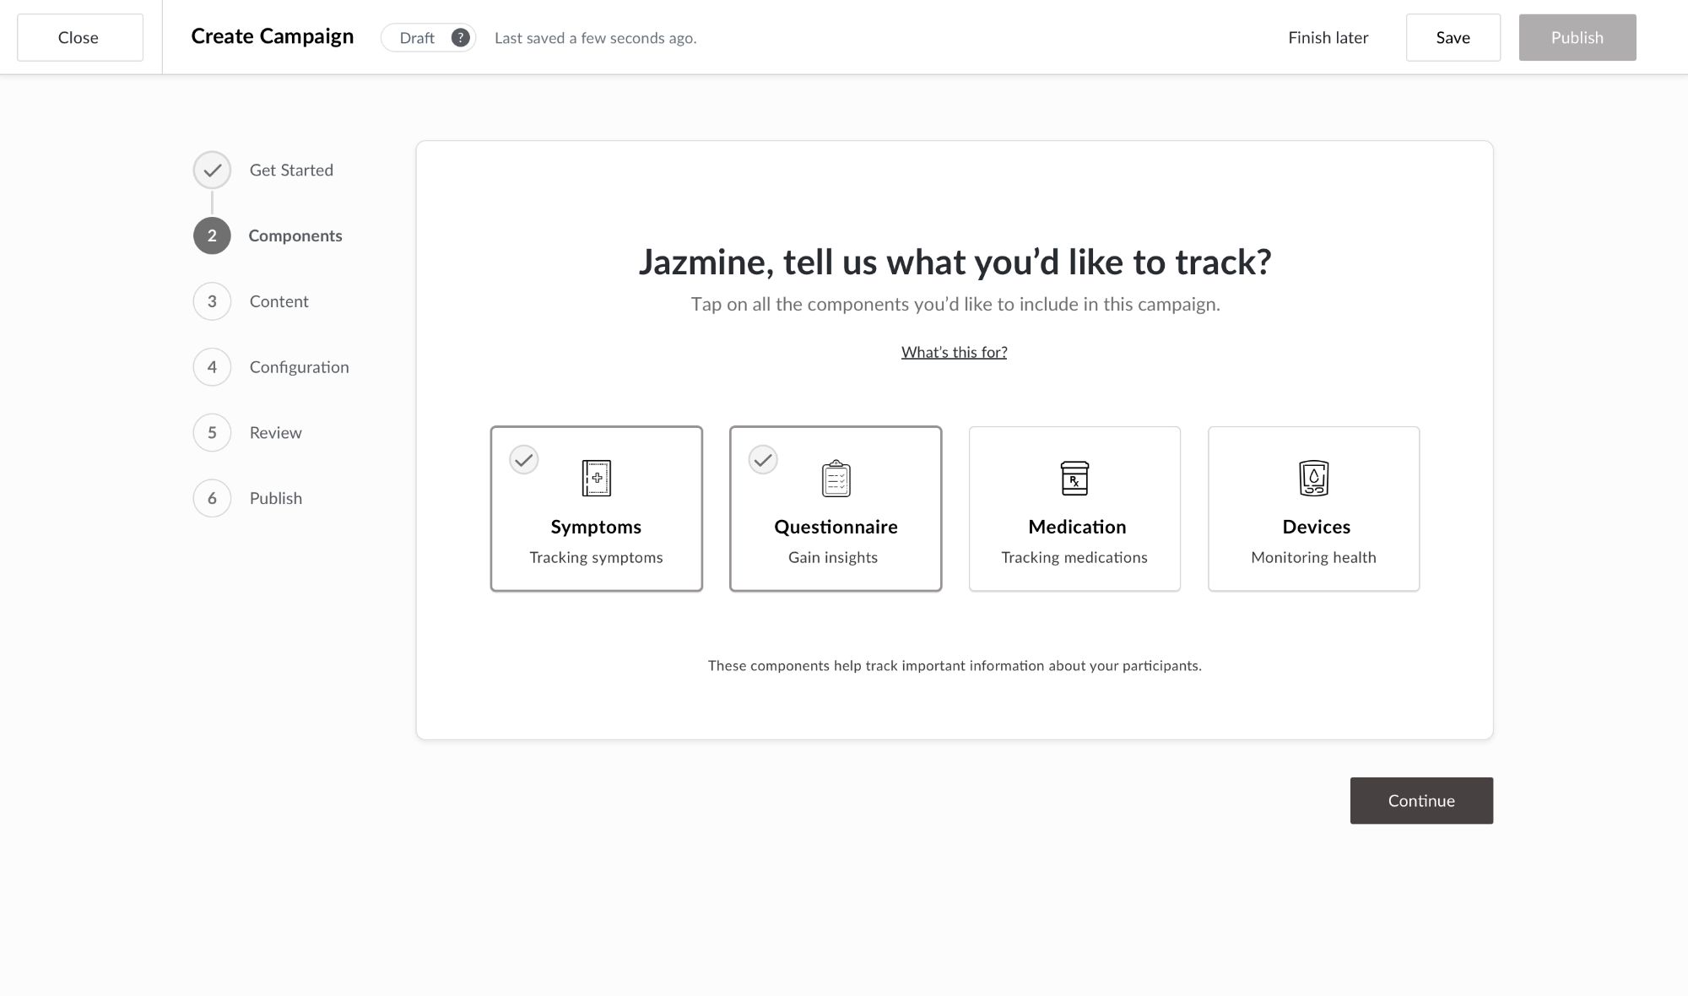
Task: Click the Questionnaire clipboard icon
Action: (x=836, y=478)
